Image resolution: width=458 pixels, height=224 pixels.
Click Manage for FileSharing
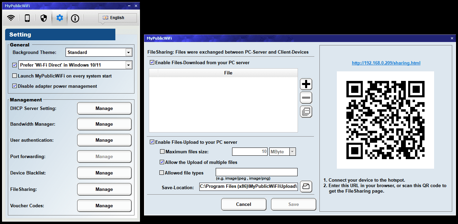click(x=104, y=189)
